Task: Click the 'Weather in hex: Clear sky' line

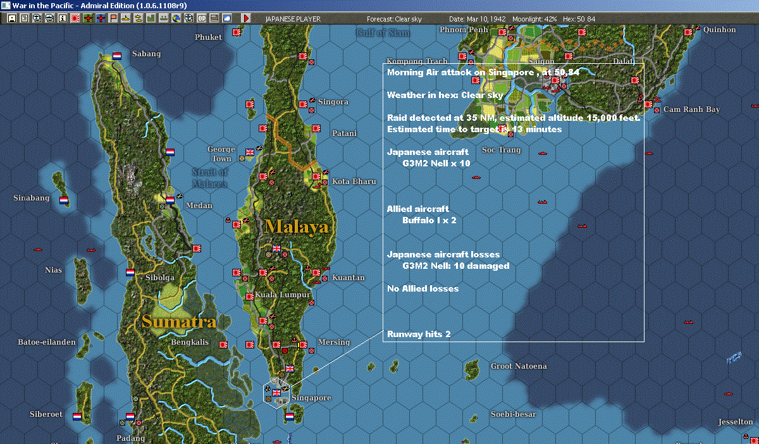Action: coord(445,95)
